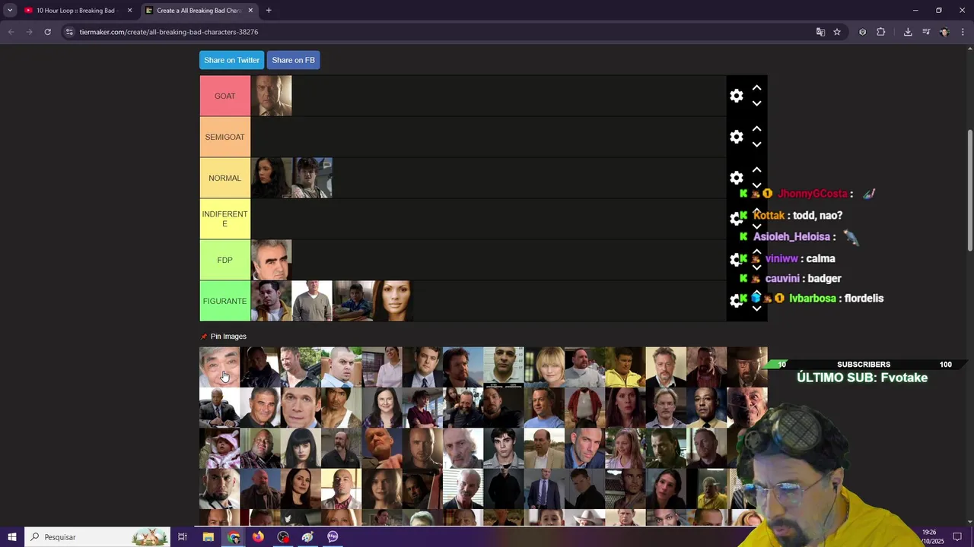This screenshot has height=547, width=974.
Task: Click the Pesquisar taskbar search box
Action: (97, 537)
